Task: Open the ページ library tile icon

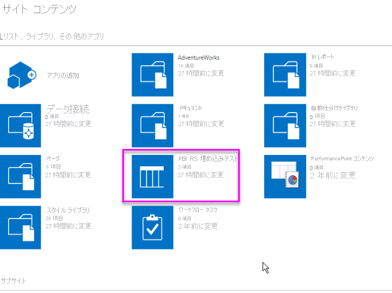Action: [20, 177]
